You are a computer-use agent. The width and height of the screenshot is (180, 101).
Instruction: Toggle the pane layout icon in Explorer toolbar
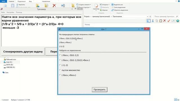(x=149, y=21)
